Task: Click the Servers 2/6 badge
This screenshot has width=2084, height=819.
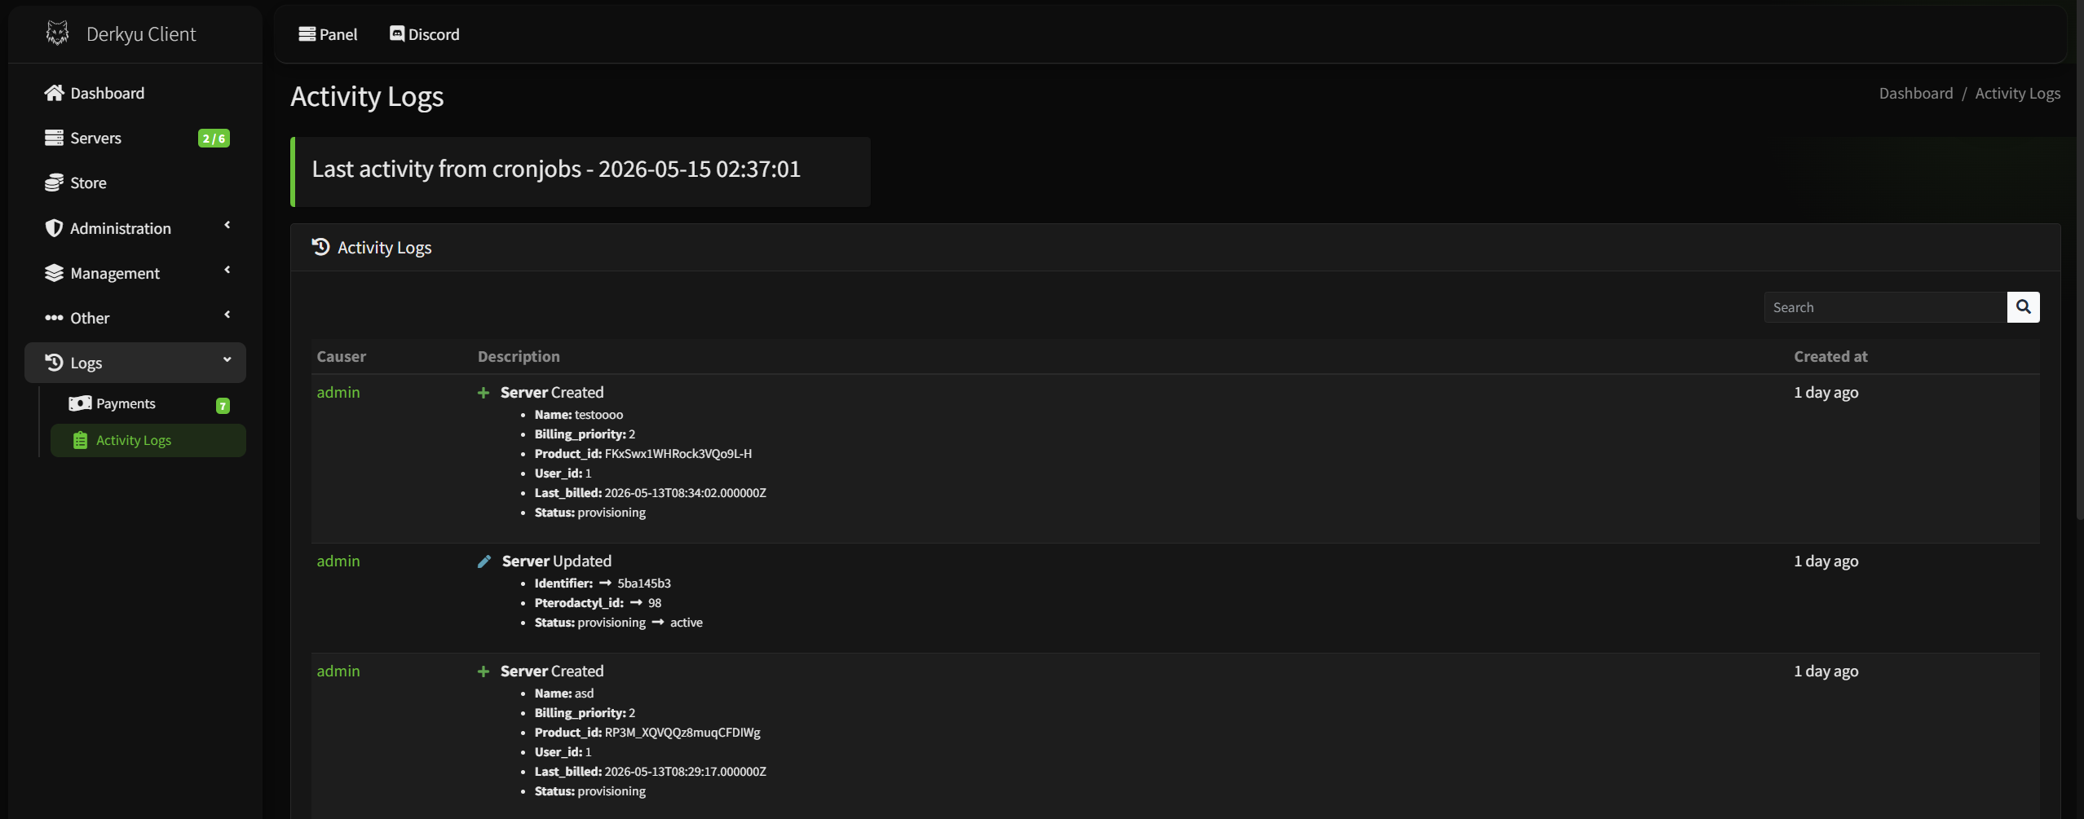Action: [x=214, y=139]
